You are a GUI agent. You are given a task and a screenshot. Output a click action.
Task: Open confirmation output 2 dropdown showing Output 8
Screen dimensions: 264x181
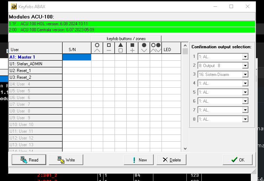click(245, 66)
